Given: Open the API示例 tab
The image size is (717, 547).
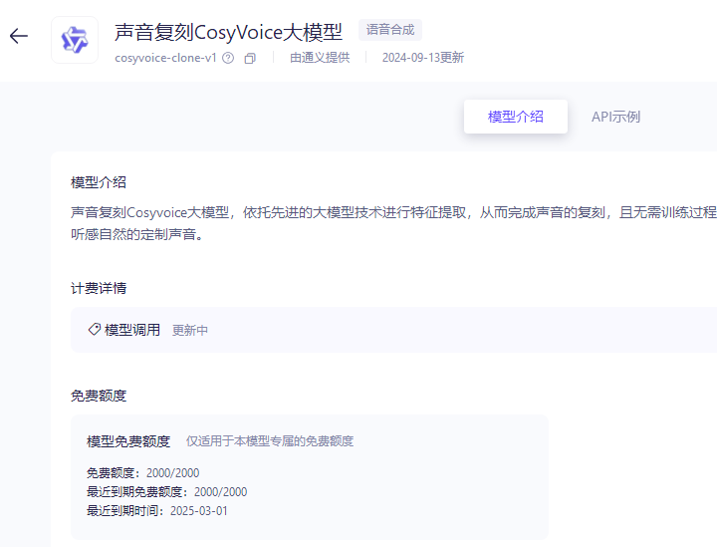Looking at the screenshot, I should click(615, 117).
